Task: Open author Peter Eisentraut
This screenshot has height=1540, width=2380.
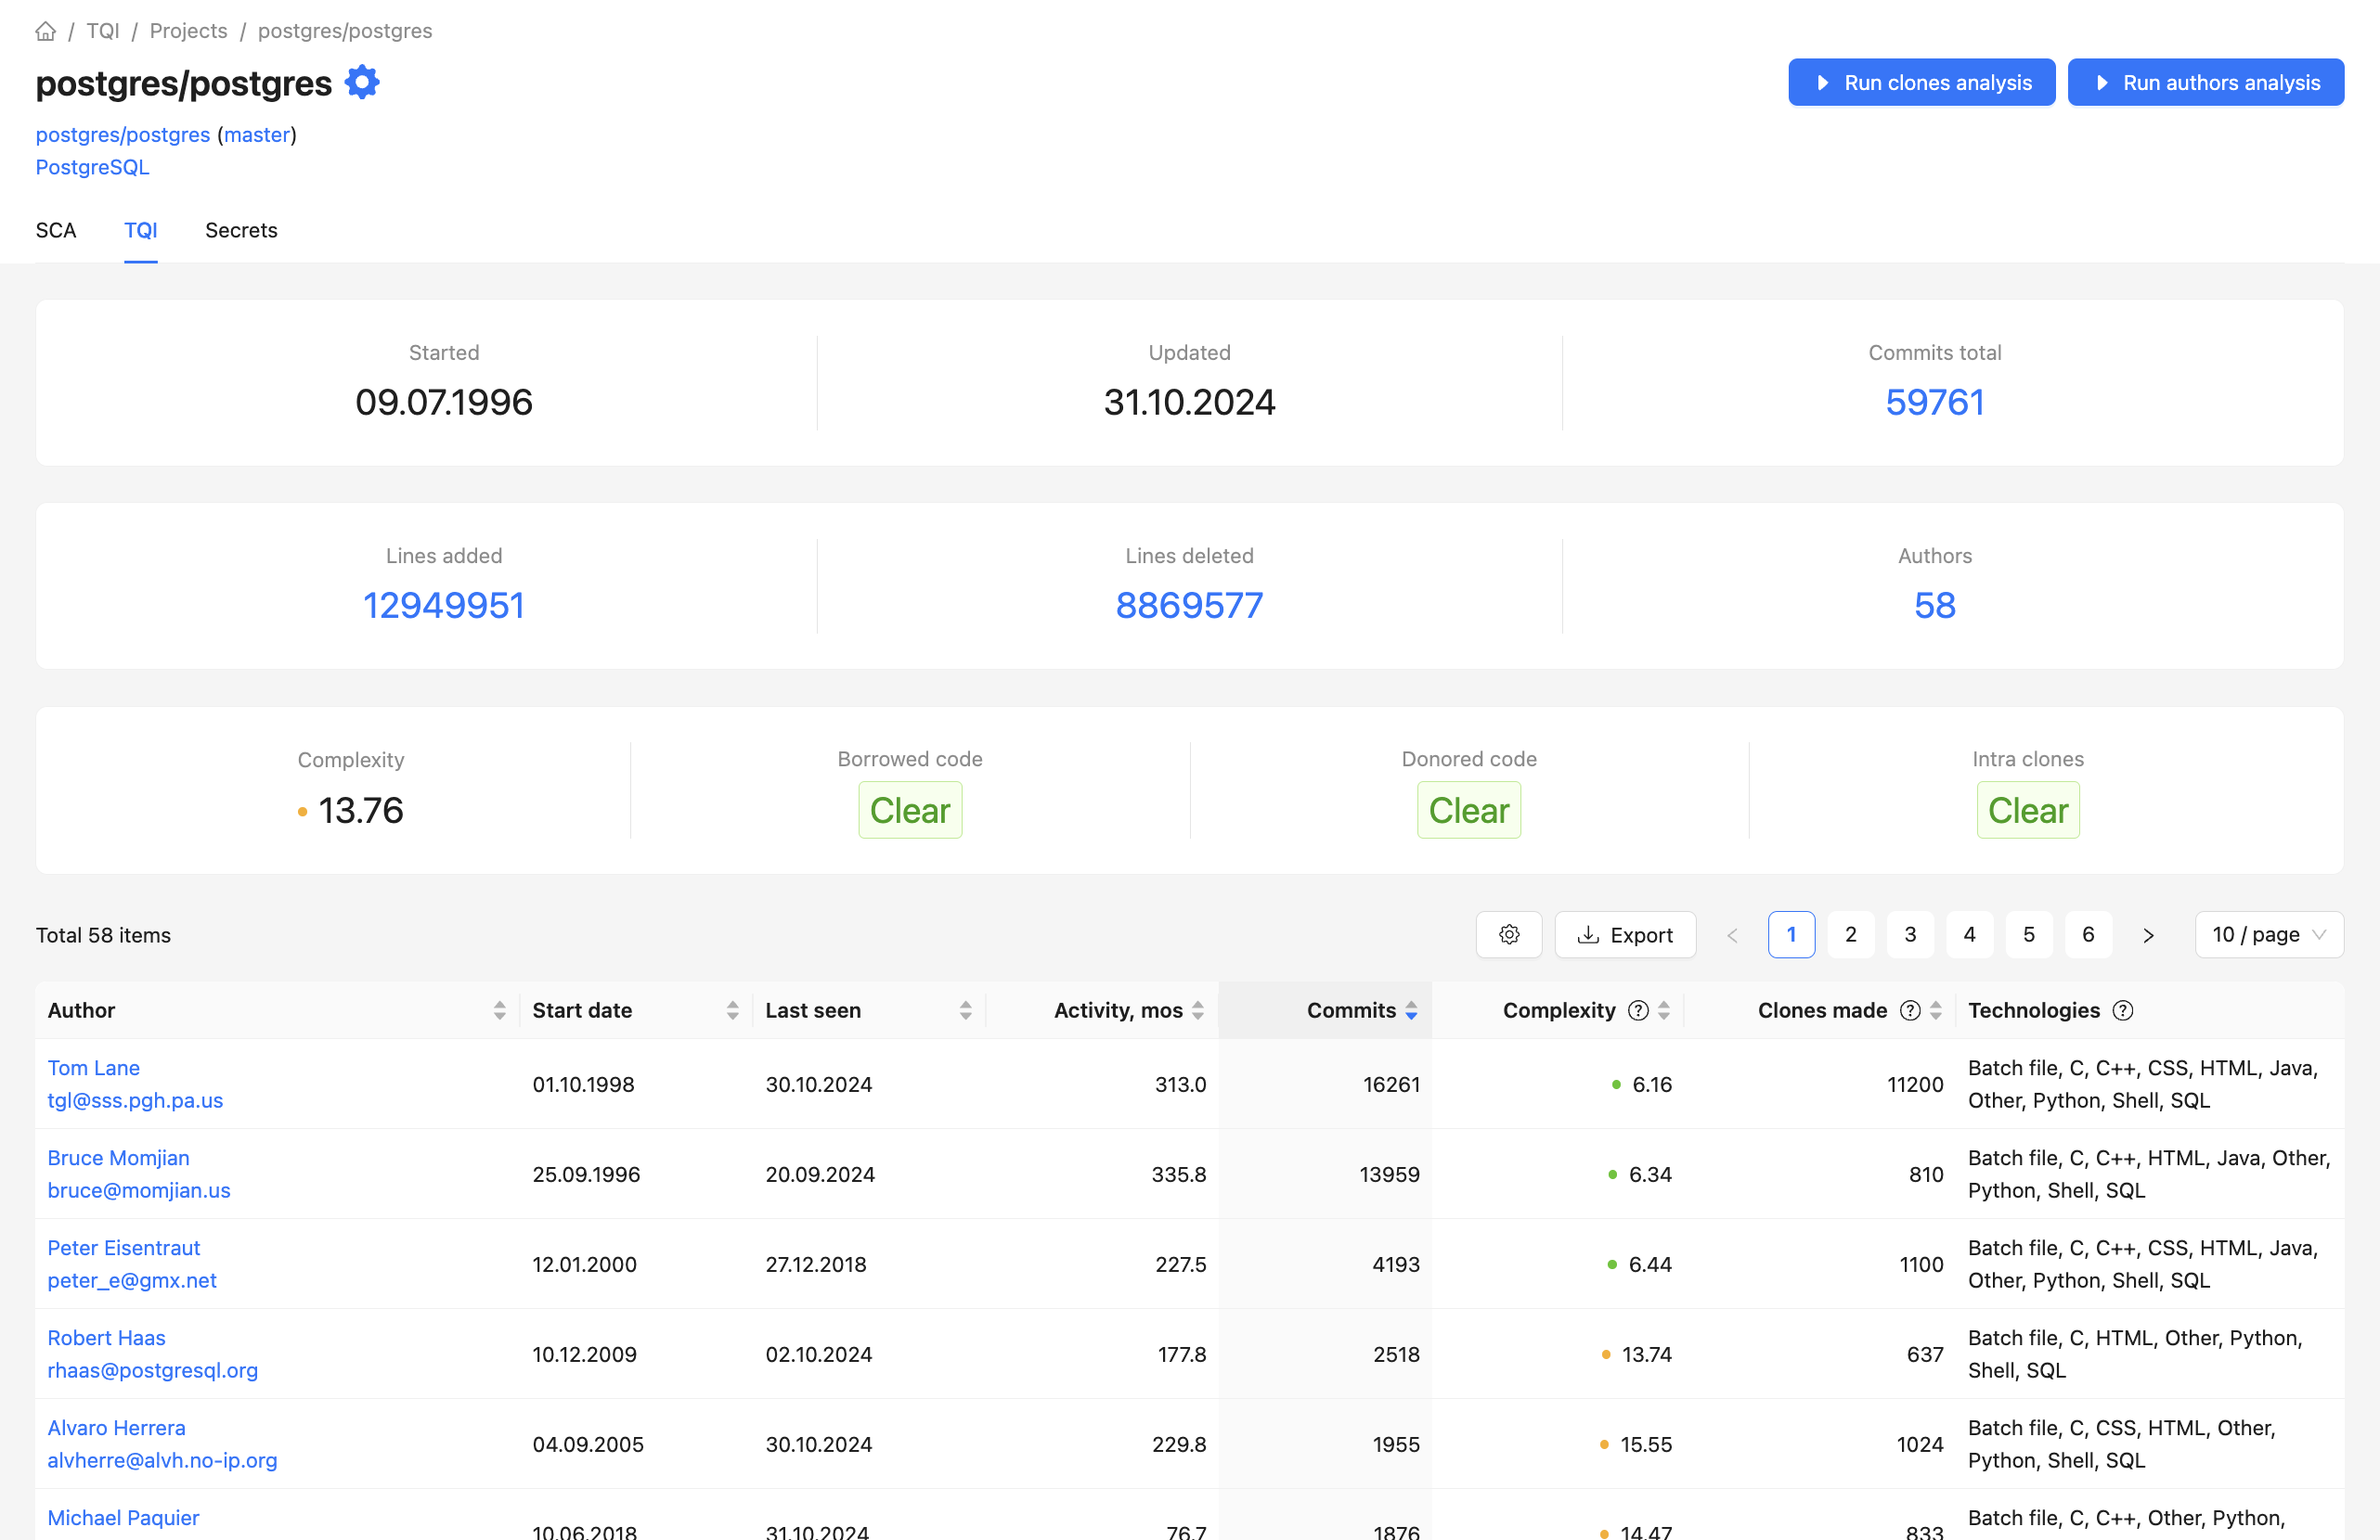Action: 124,1247
